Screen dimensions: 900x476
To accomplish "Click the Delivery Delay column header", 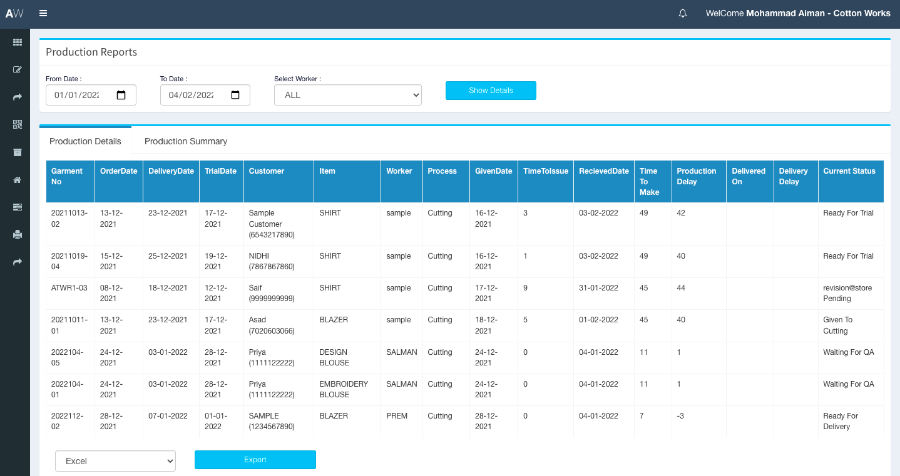I will (x=796, y=181).
